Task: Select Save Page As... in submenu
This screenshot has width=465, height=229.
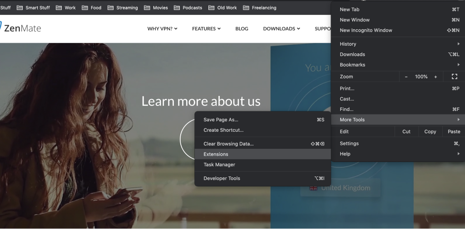Action: (262, 119)
